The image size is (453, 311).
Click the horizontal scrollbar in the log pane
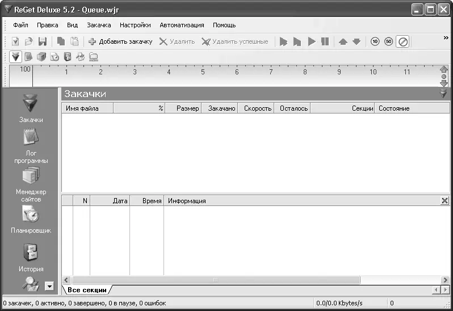coord(216,280)
